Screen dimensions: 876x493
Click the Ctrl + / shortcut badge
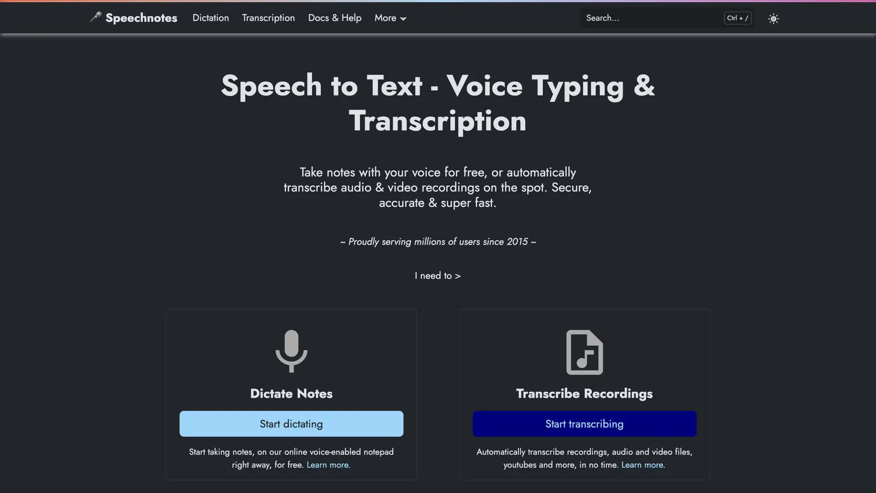click(737, 18)
